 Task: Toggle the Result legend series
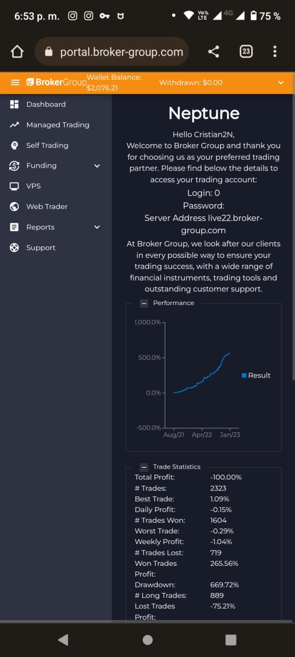256,376
